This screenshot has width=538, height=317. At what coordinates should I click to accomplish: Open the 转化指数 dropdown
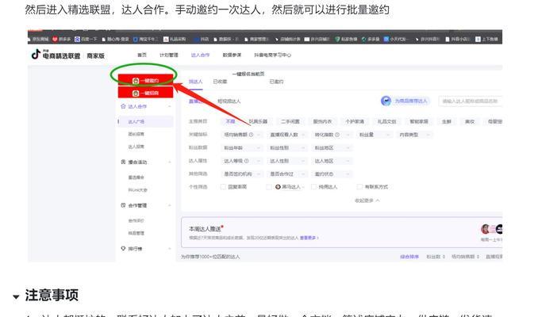[332, 135]
